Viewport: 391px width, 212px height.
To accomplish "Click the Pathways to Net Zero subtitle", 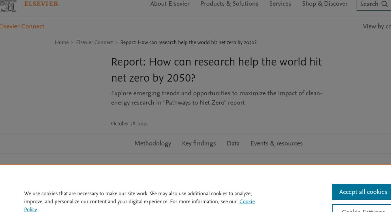I will pyautogui.click(x=217, y=98).
